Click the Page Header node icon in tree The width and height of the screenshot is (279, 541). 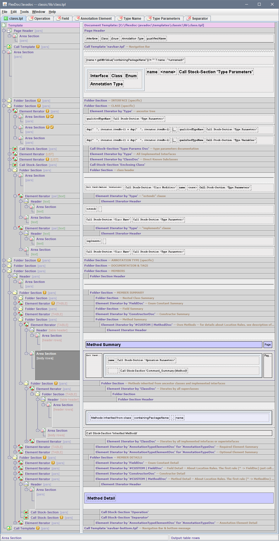[9, 31]
